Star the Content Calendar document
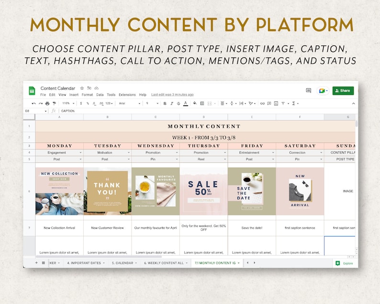This screenshot has width=380, height=304. click(82, 88)
